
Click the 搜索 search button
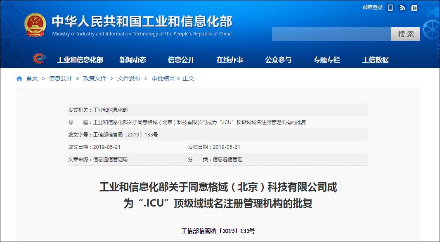[405, 34]
